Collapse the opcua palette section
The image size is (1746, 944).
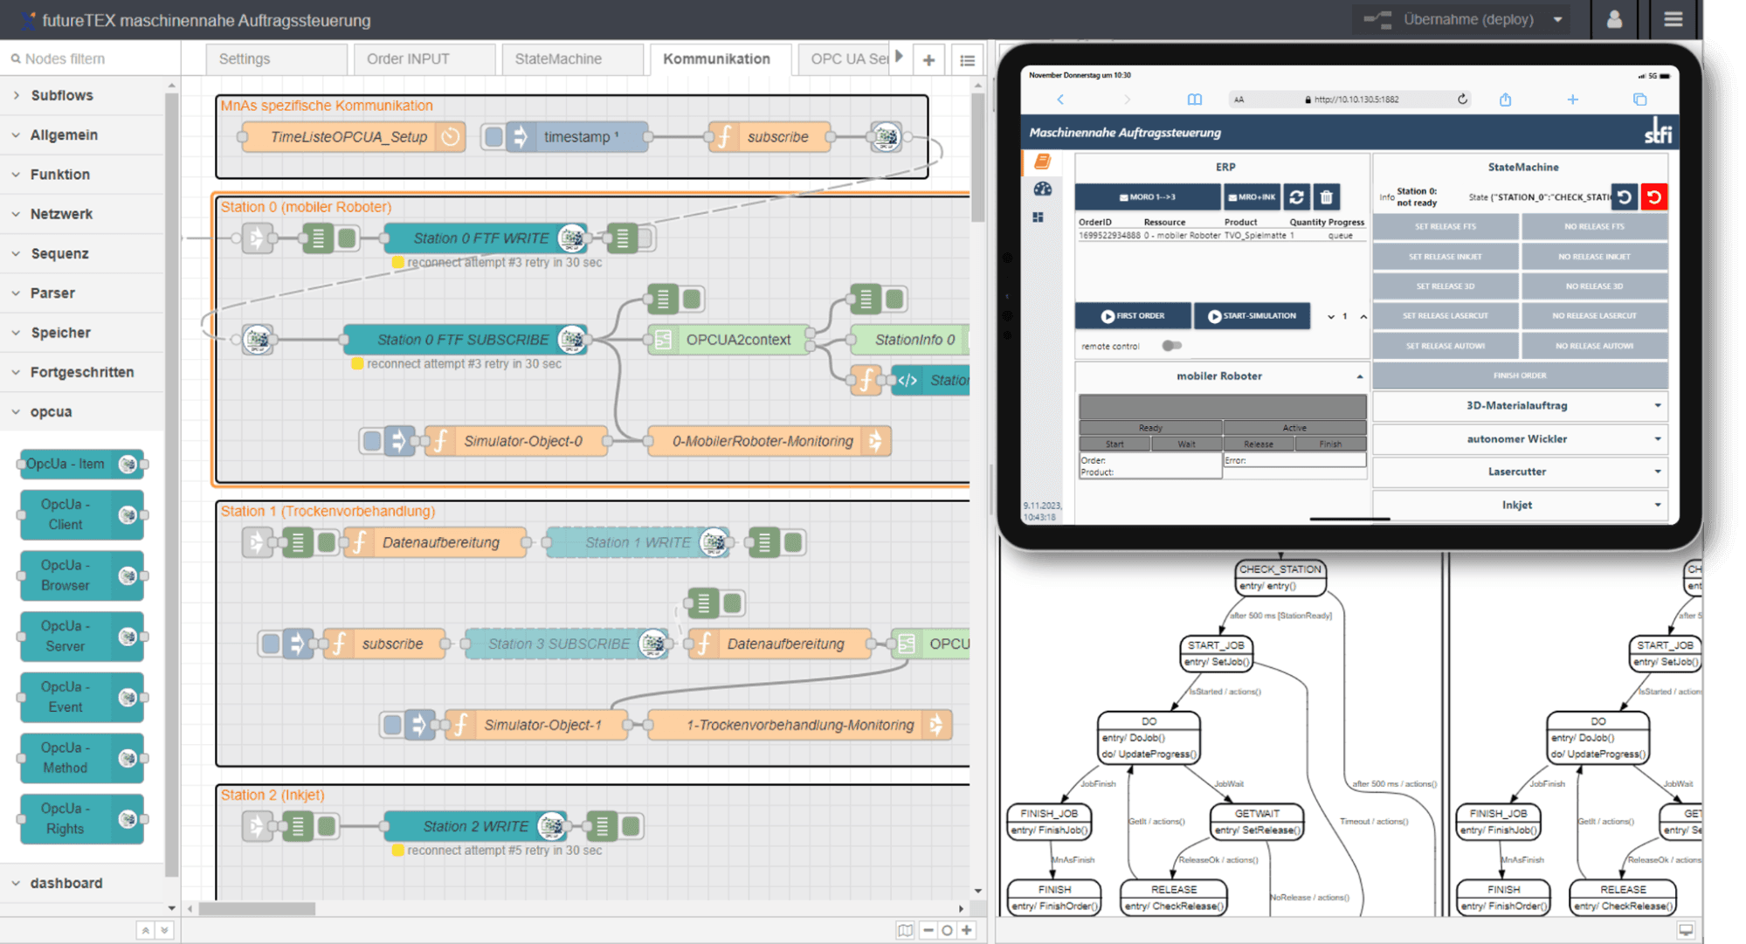coord(52,410)
